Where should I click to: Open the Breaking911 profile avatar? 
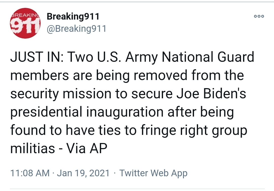click(x=25, y=23)
